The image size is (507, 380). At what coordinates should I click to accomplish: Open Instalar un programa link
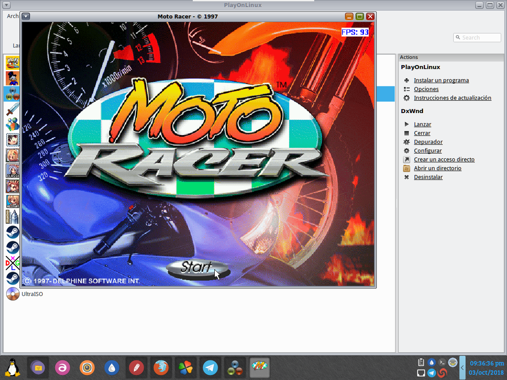441,80
